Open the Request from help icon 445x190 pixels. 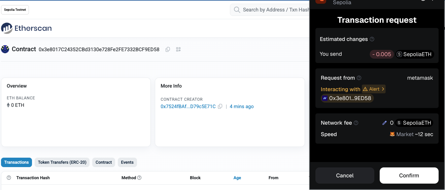tap(359, 78)
